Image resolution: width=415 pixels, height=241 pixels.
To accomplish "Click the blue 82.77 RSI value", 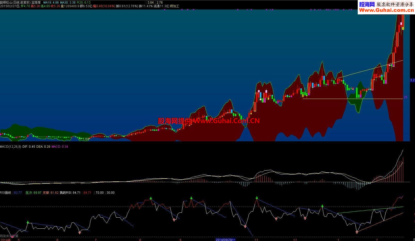I will [18, 193].
